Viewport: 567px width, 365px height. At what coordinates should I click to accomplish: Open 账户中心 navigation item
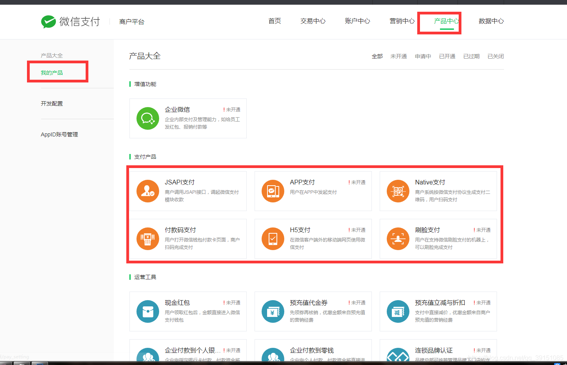click(x=357, y=21)
